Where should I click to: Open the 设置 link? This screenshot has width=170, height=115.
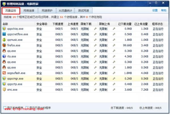[x=155, y=10]
